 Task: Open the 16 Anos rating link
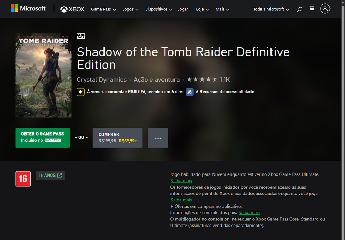50,176
